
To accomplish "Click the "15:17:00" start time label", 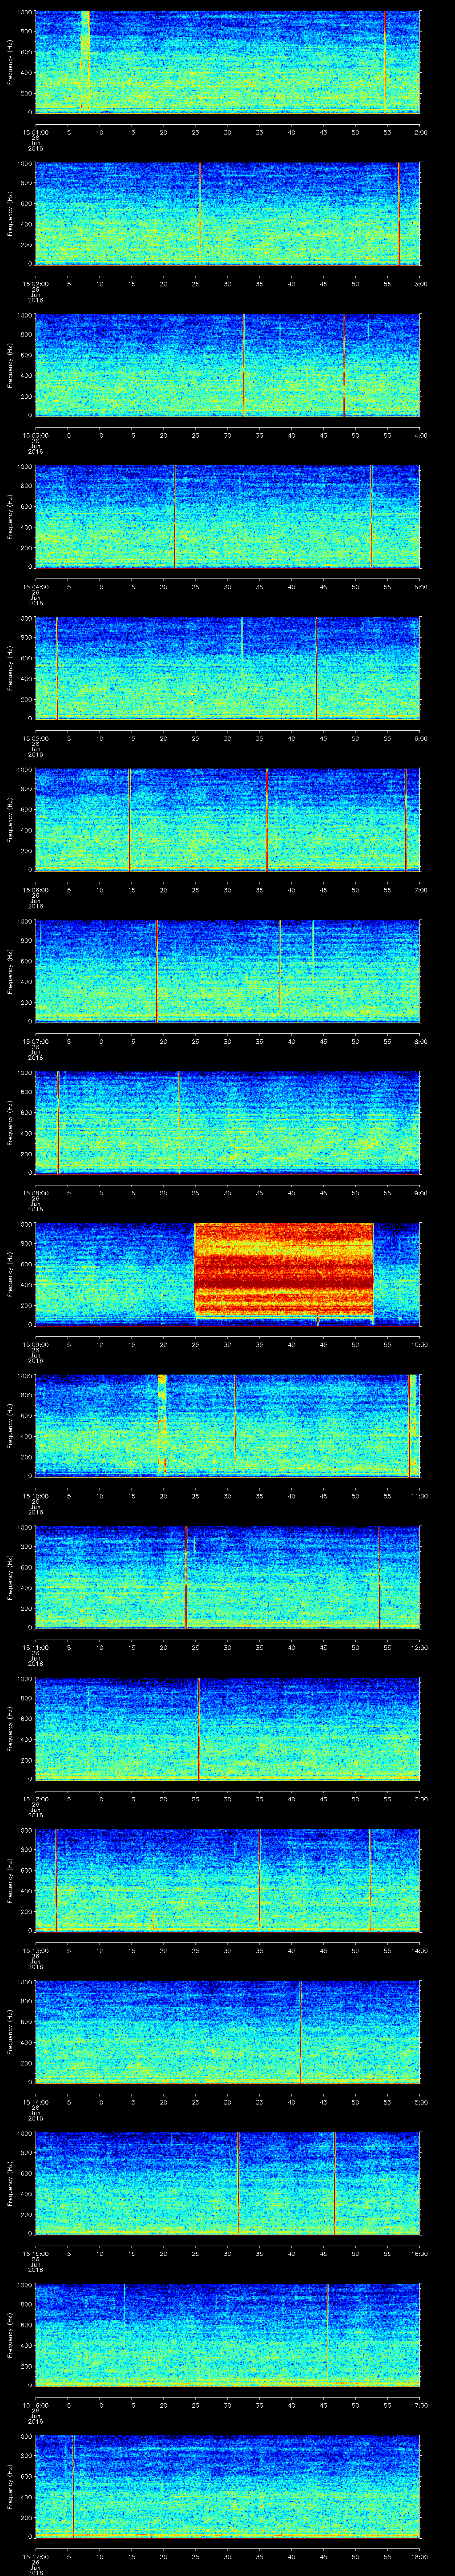I will 35,2556.
